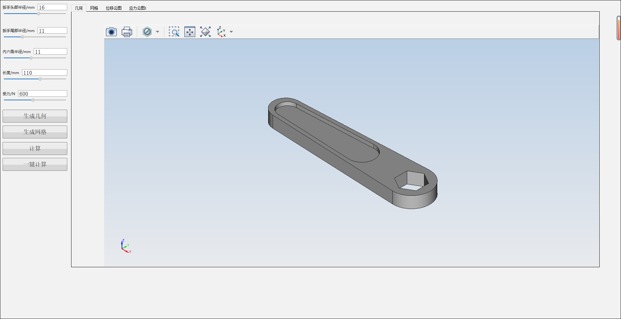Switch to the 几何 tab
Image resolution: width=621 pixels, height=319 pixels.
tap(79, 8)
